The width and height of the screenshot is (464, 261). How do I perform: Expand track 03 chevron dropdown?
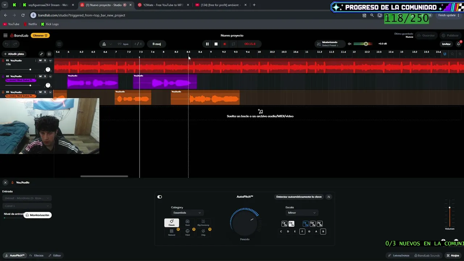[x=50, y=92]
